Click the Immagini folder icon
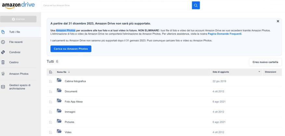Viewport: 285px width, 136px height. tap(59, 111)
